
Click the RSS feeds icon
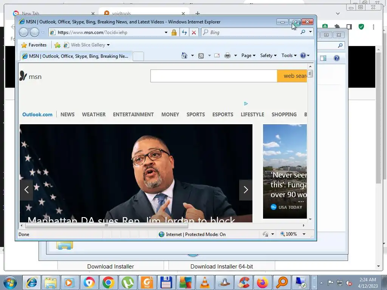201,56
